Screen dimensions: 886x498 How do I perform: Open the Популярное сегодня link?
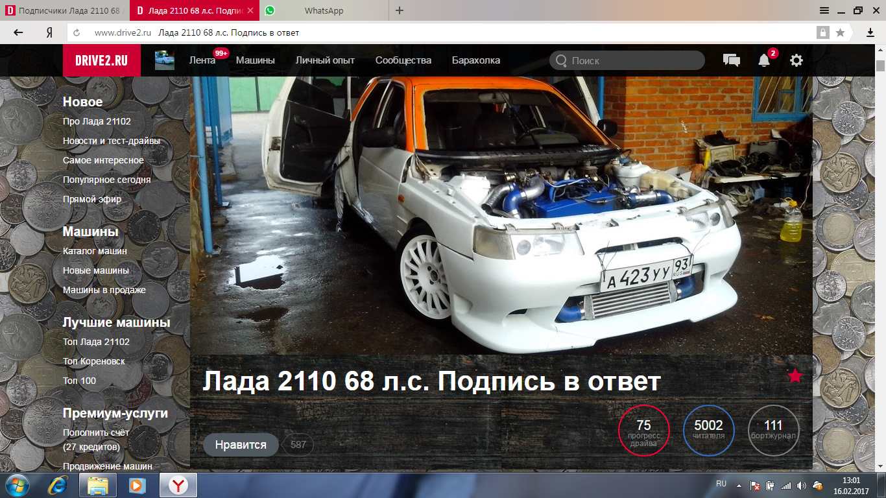tap(107, 180)
